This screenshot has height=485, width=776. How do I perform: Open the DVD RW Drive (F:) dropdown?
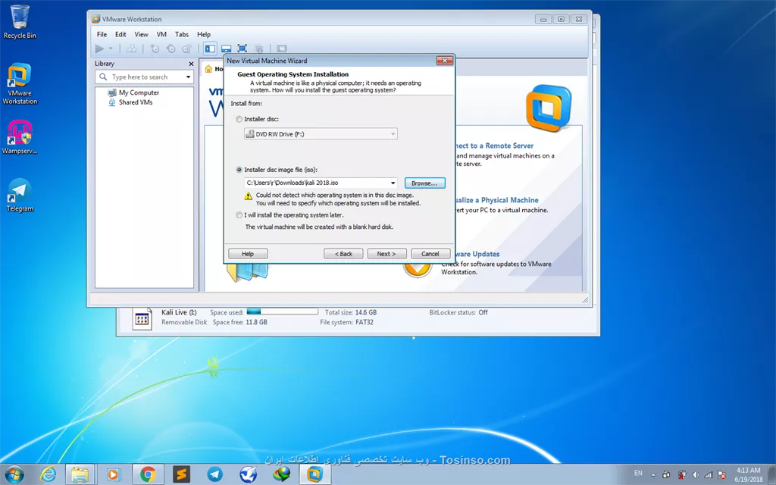tap(321, 134)
